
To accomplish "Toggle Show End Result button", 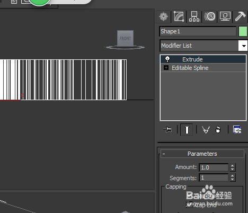I will click(x=187, y=130).
